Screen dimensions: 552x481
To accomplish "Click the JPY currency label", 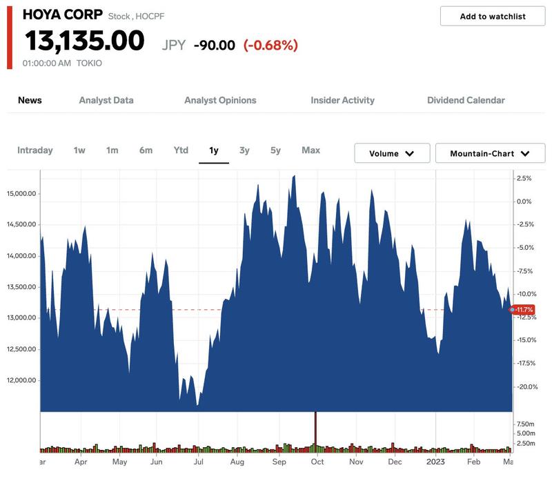I will coord(174,46).
